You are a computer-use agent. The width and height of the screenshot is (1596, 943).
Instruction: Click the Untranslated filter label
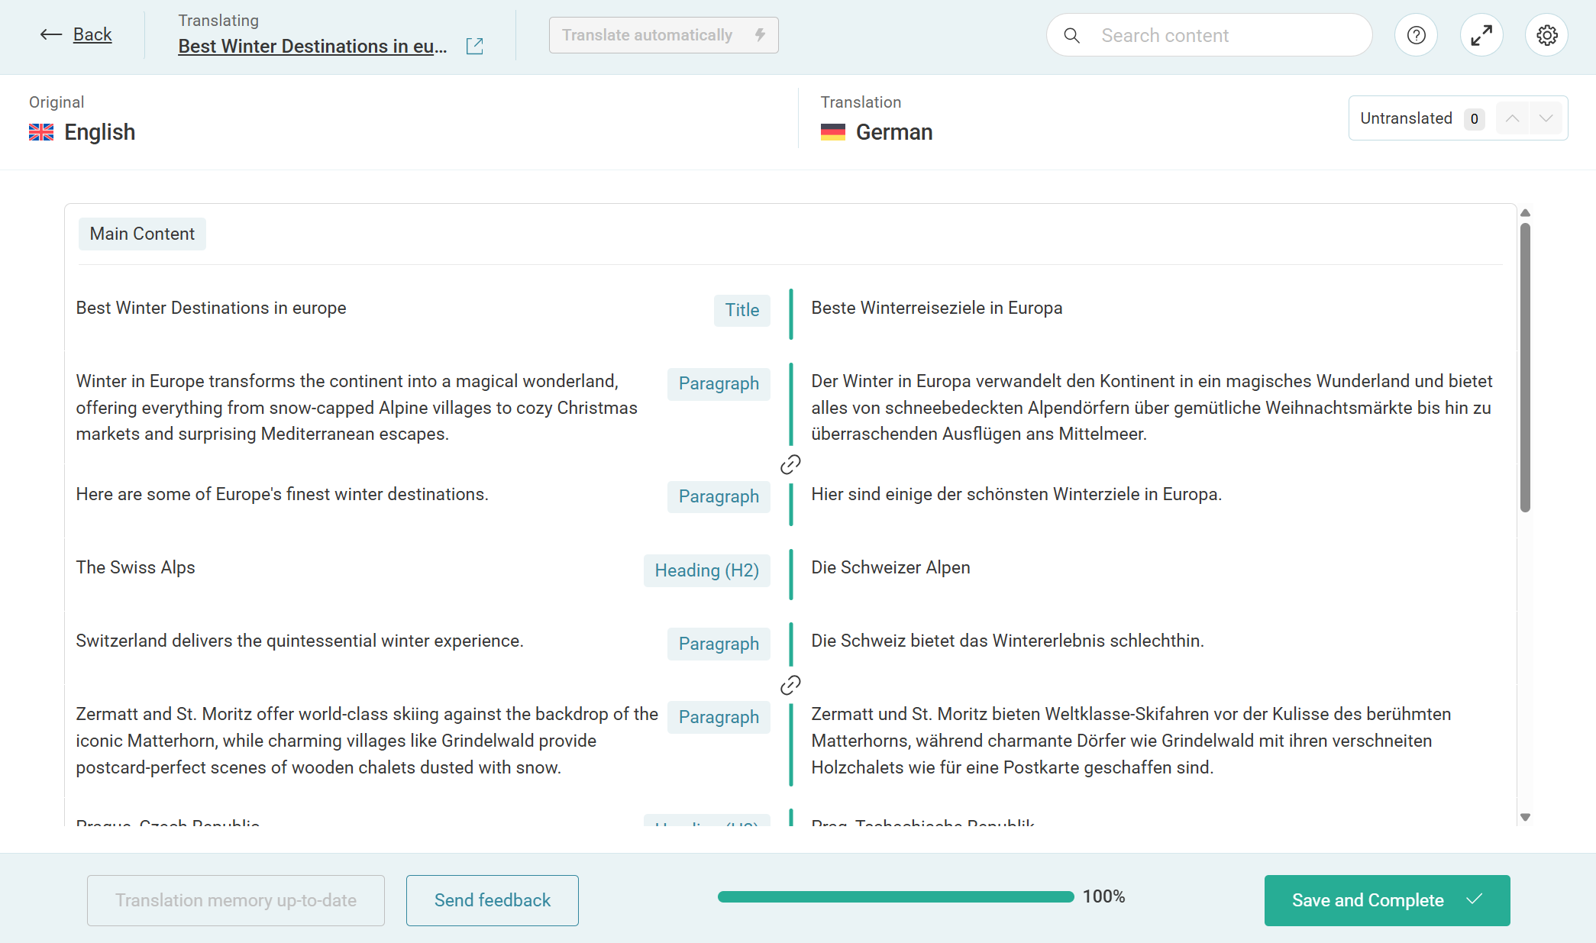tap(1407, 118)
